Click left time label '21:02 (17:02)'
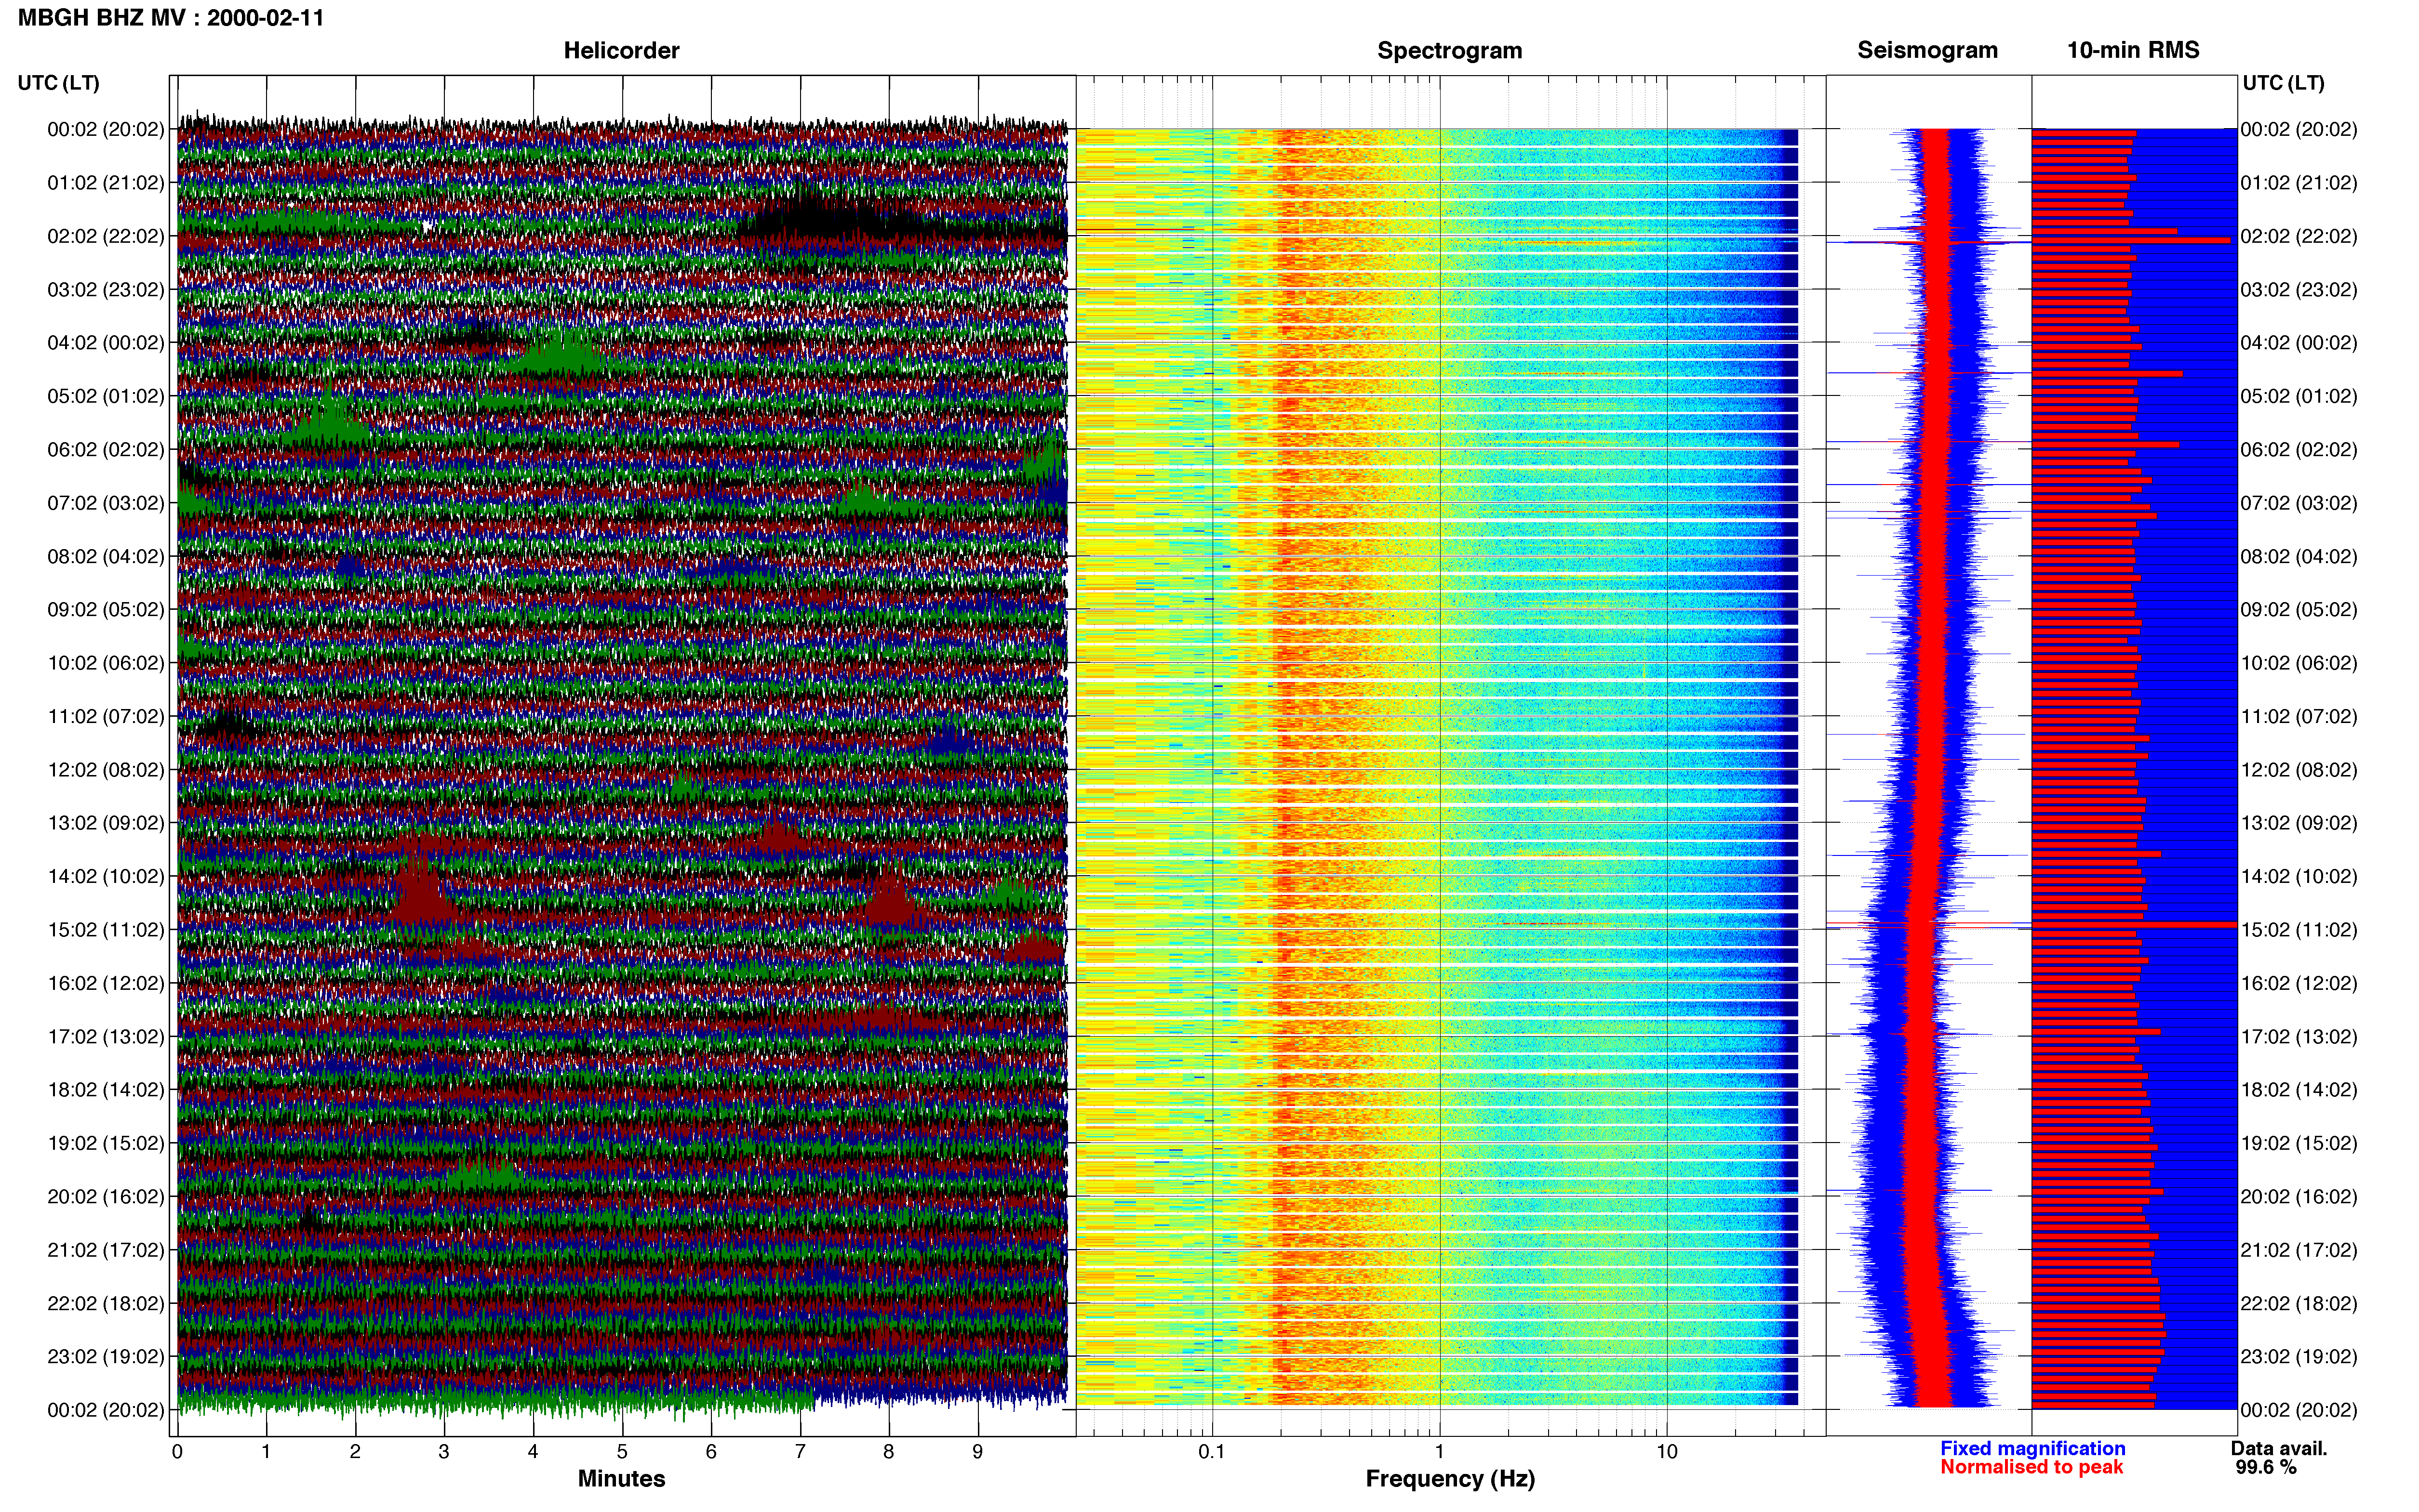The width and height of the screenshot is (2419, 1512). (x=106, y=1250)
